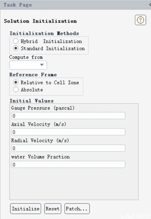This screenshot has height=219, width=151.
Task: Open help for Solution Initialization
Action: tap(140, 20)
